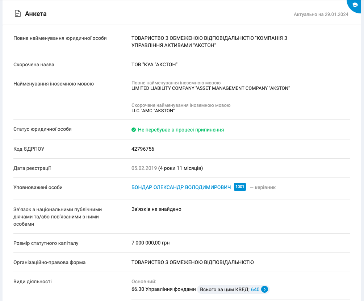
Task: Click main activity "66.30 Управління фондами"
Action: [163, 289]
